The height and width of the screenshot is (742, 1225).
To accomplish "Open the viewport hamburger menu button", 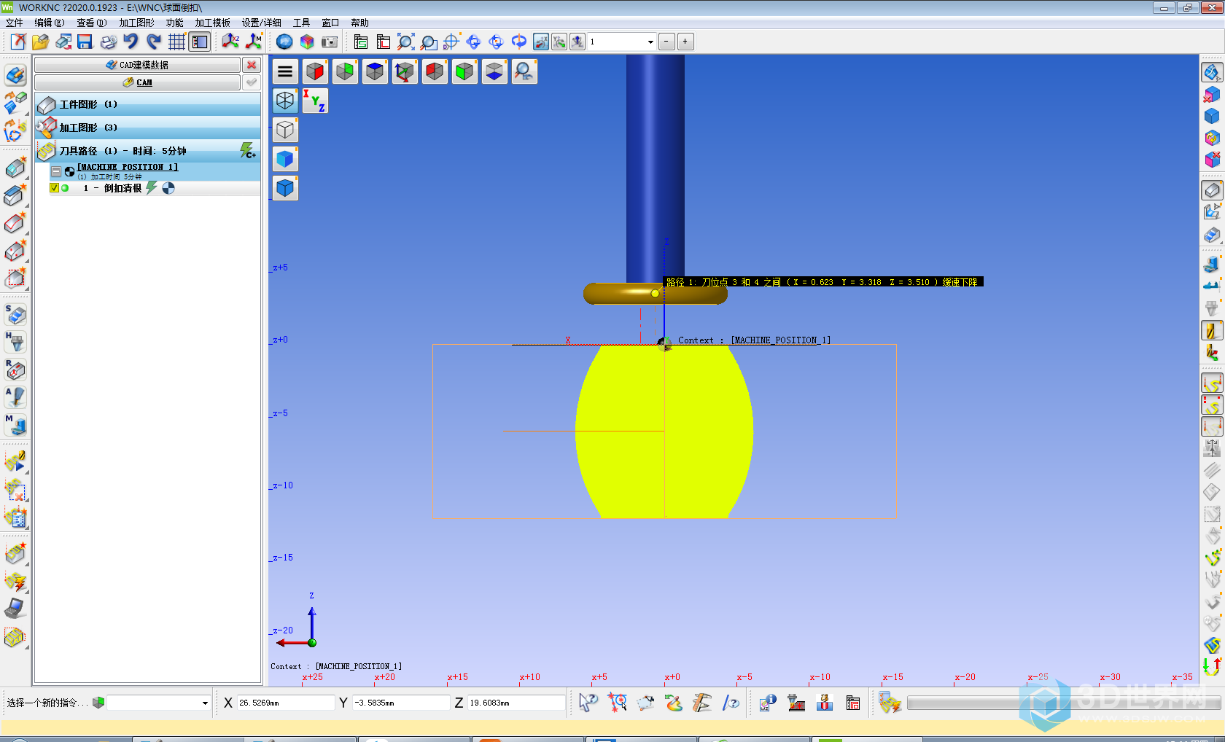I will click(285, 71).
